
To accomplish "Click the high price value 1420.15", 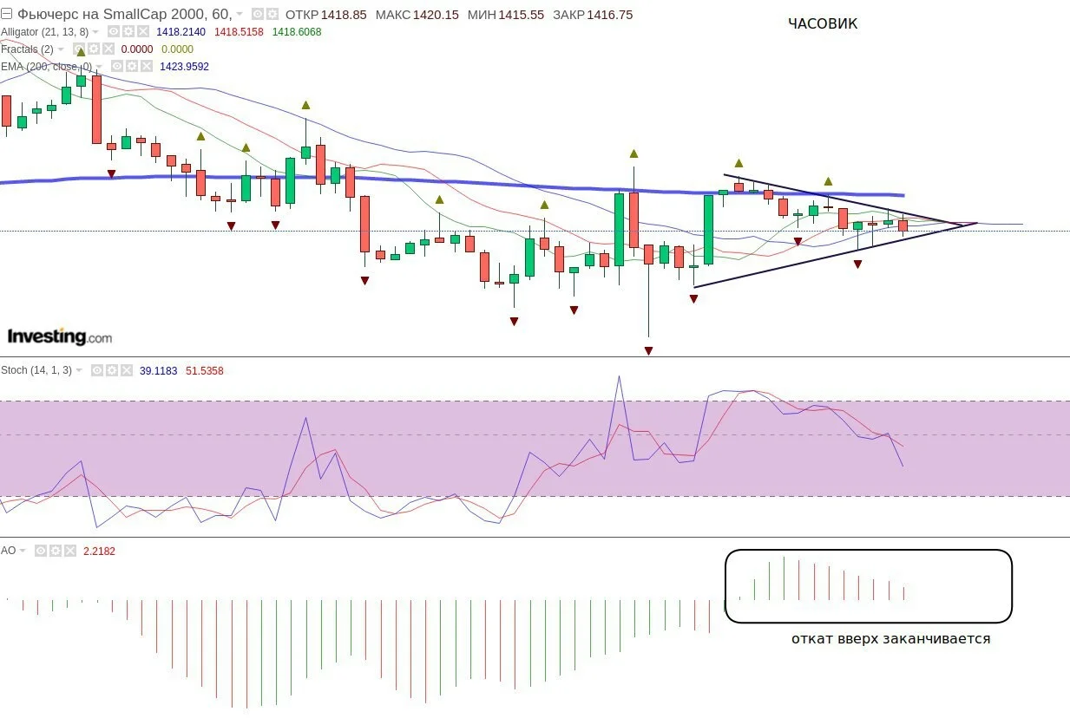I will click(436, 15).
